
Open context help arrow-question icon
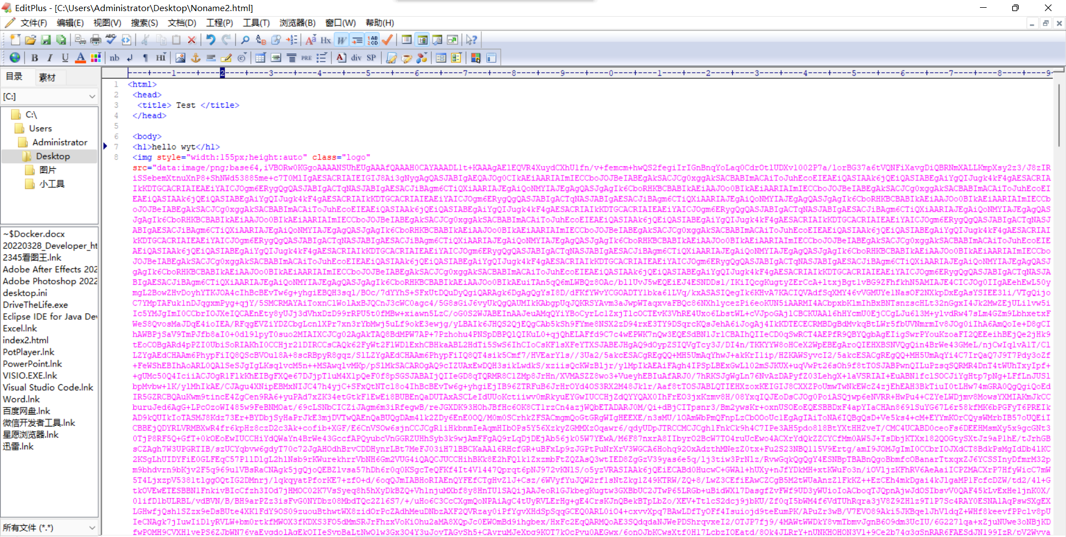pos(471,40)
